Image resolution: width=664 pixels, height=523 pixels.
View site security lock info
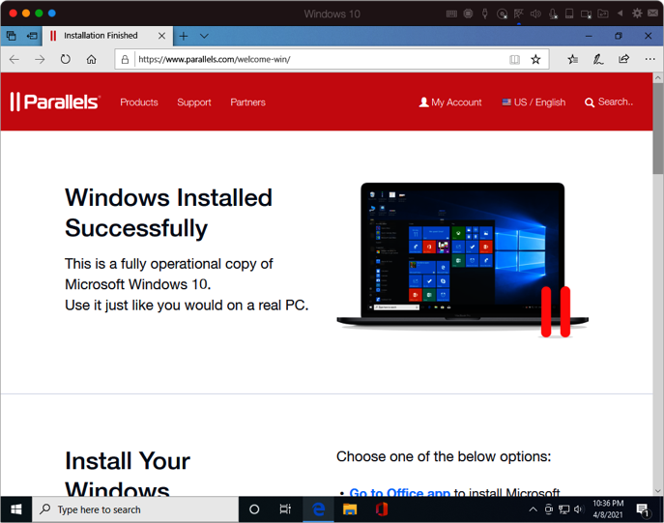point(125,59)
